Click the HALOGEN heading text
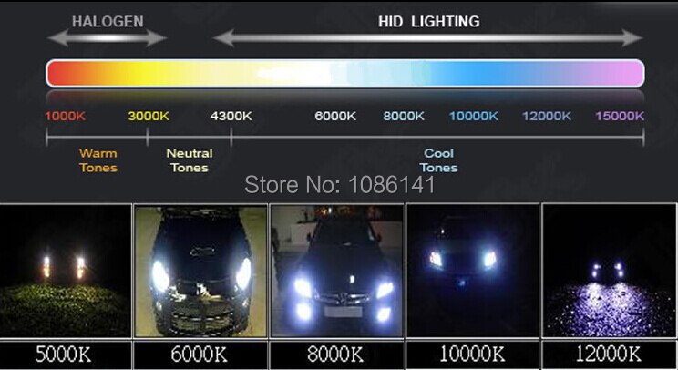The height and width of the screenshot is (370, 678). tap(108, 22)
